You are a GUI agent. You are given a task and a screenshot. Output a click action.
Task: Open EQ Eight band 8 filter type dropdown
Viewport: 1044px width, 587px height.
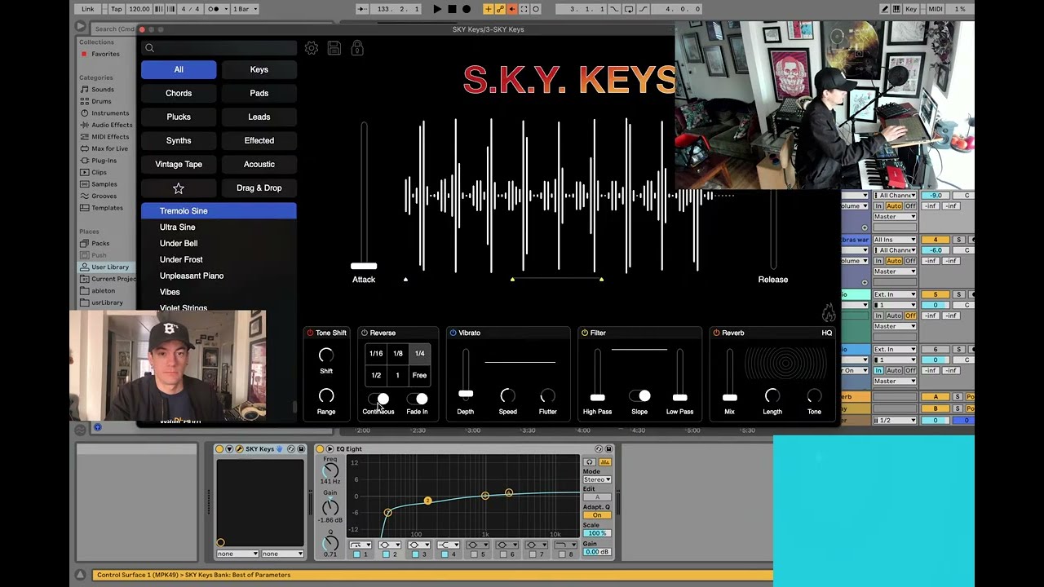tap(566, 545)
